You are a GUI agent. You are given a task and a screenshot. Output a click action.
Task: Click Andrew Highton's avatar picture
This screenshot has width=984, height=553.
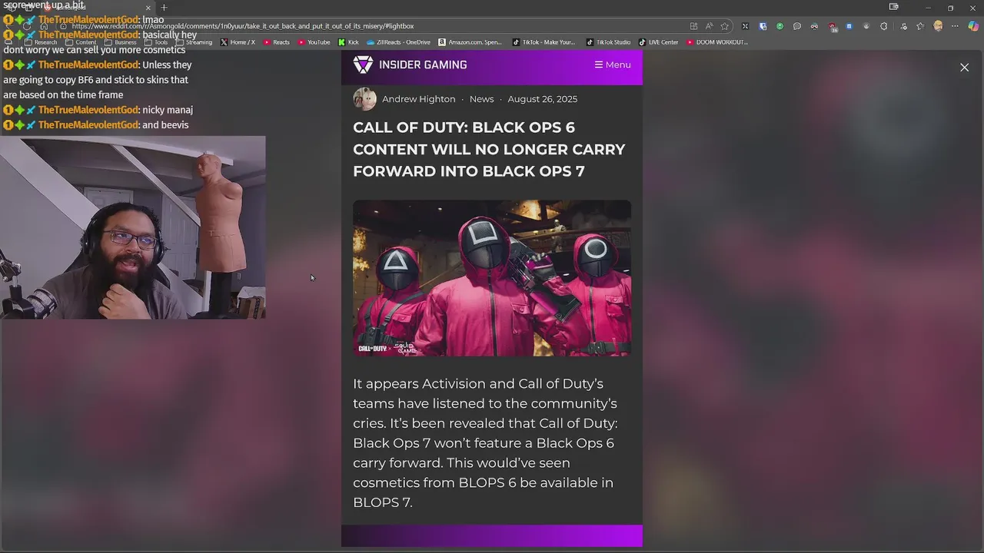[x=364, y=99]
